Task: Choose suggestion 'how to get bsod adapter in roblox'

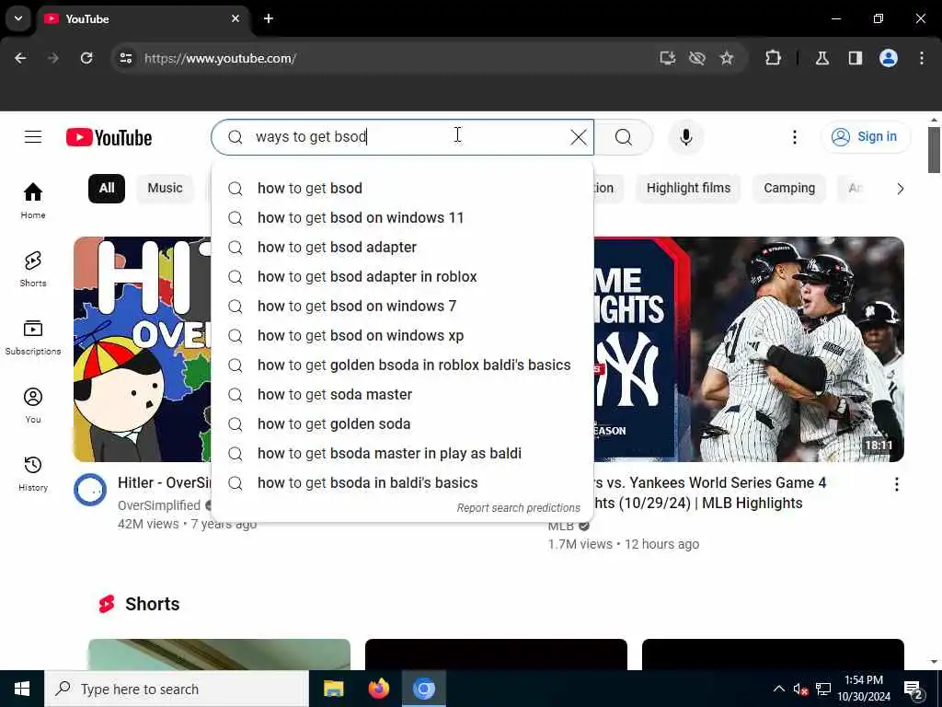Action: [403, 276]
